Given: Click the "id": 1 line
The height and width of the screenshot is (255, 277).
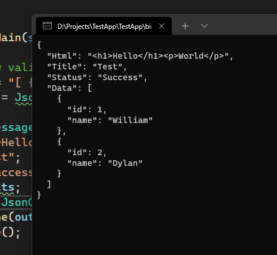Looking at the screenshot, I should 87,109.
